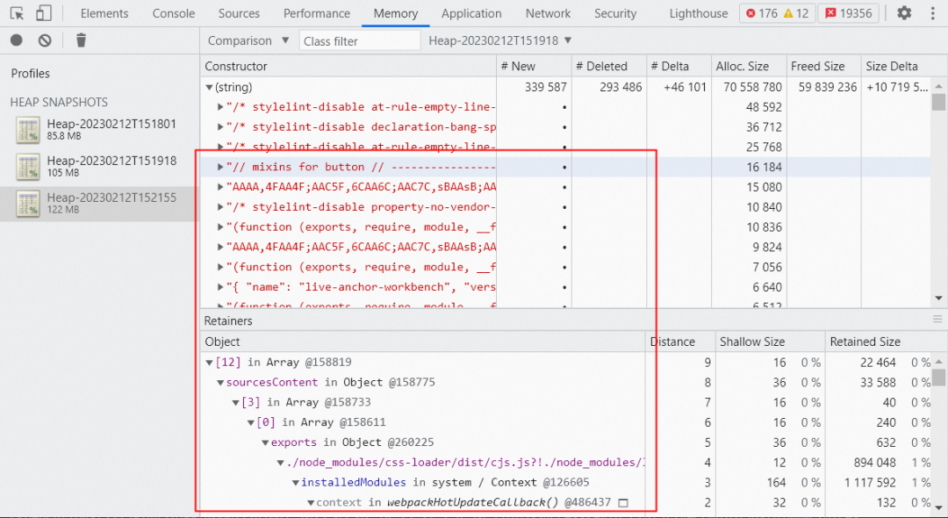Click the 70 558 780 alloc size cell
This screenshot has width=948, height=518.
(x=752, y=87)
